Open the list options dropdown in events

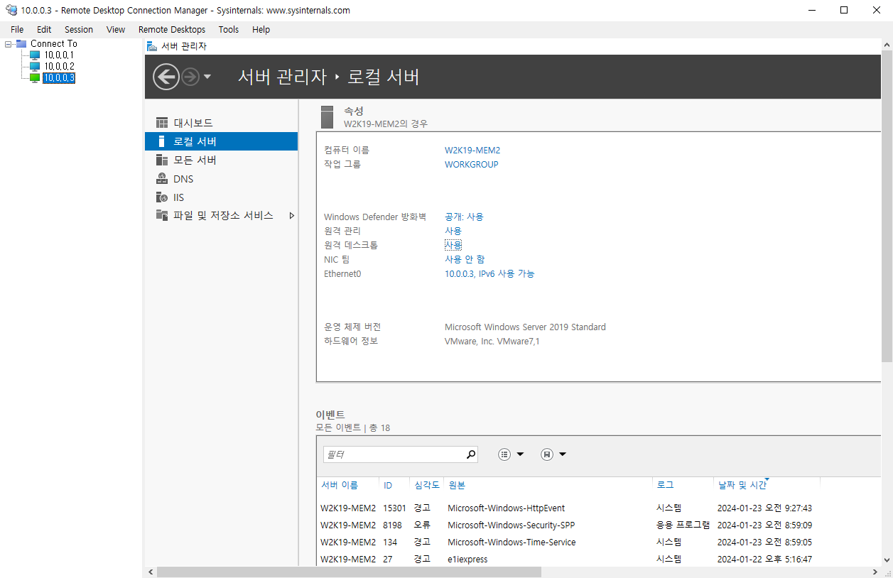[x=511, y=454]
